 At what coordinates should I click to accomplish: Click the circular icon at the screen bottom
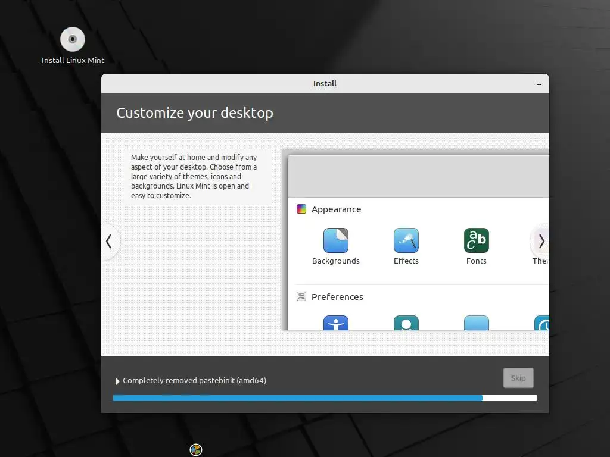[x=195, y=450]
